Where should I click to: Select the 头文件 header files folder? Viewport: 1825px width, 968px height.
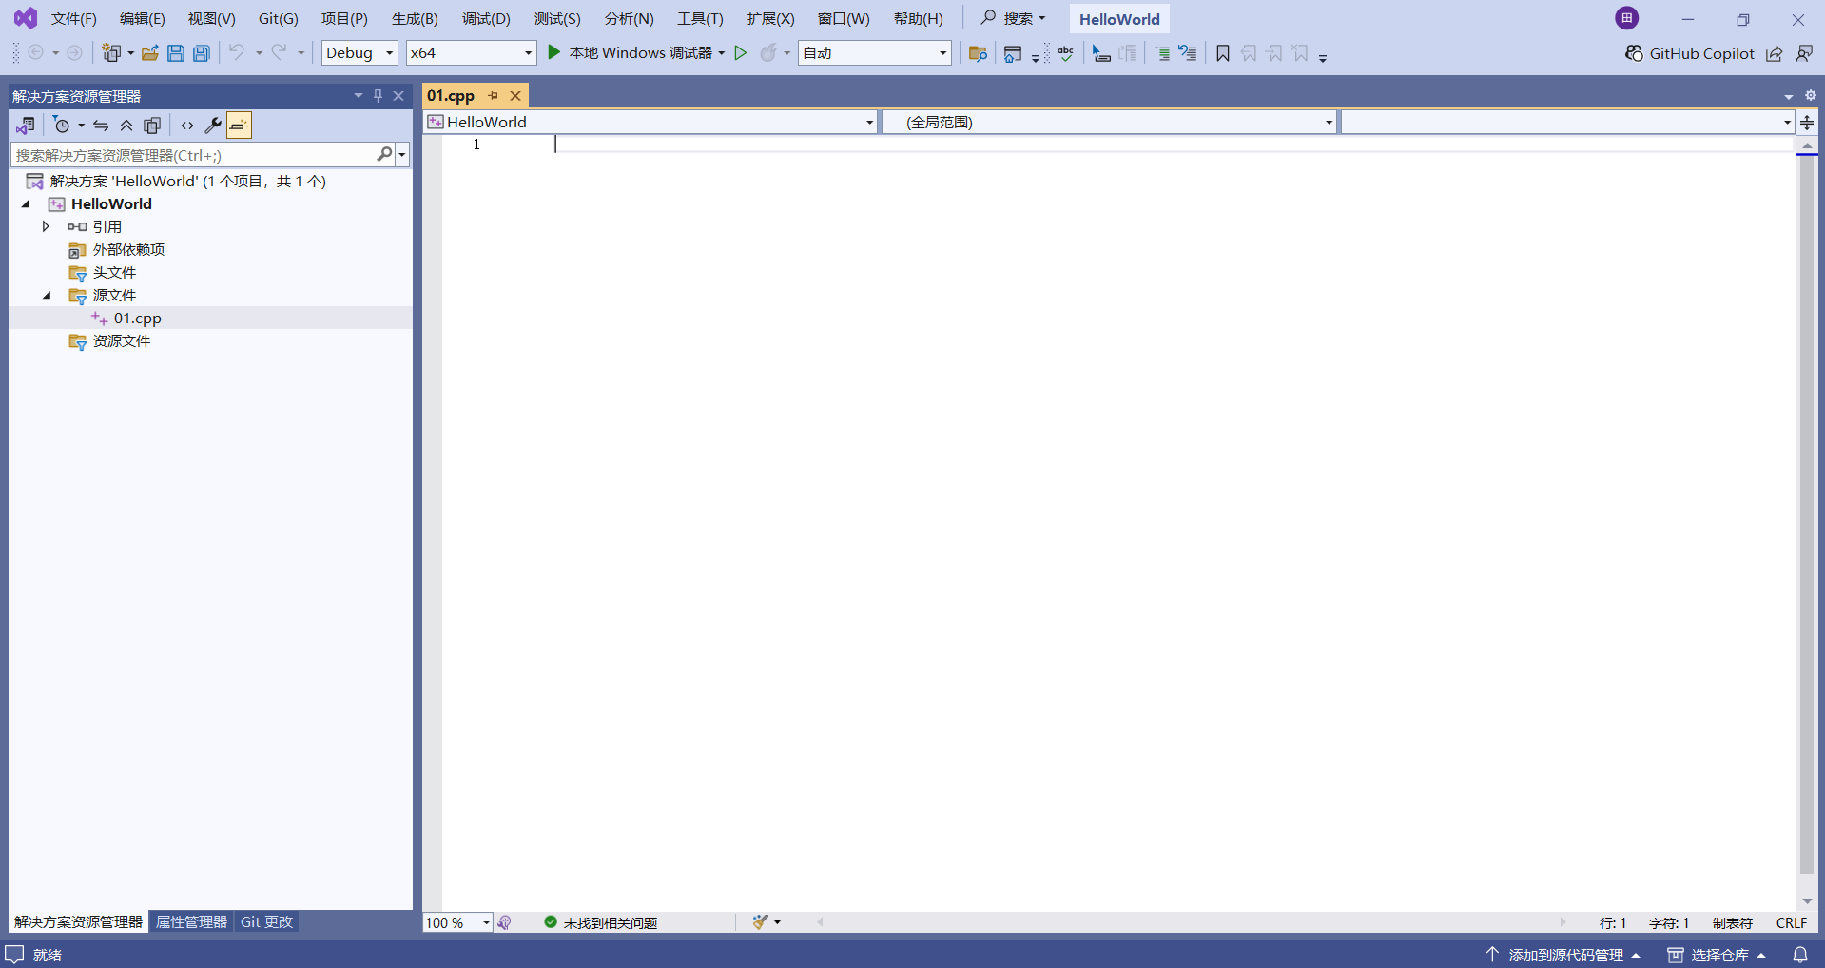114,273
